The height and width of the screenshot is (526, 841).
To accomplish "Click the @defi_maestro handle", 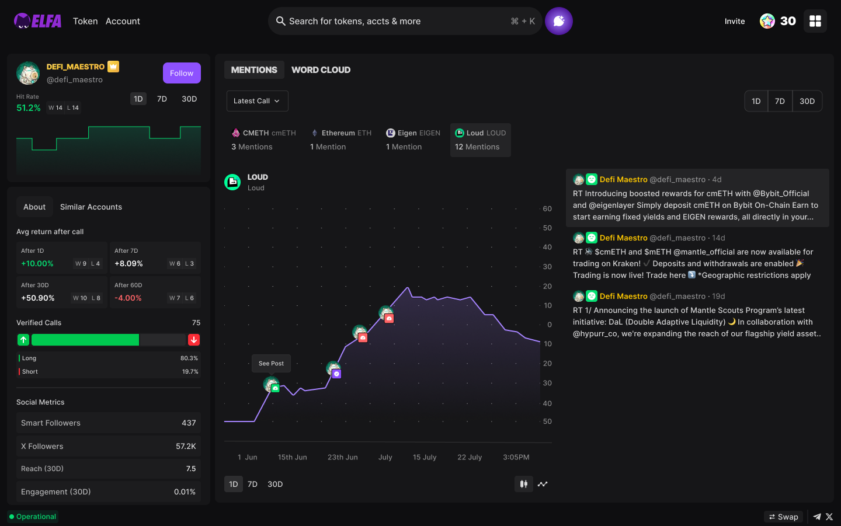I will (75, 79).
